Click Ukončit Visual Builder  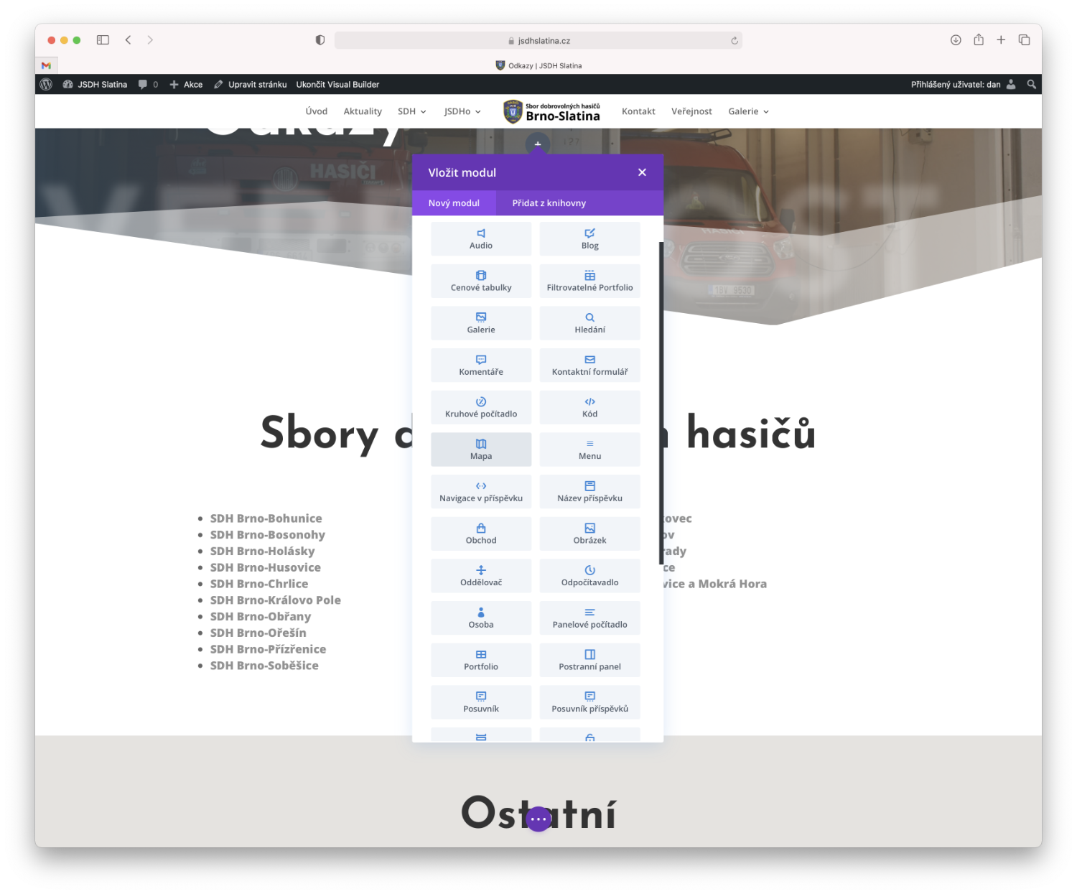click(x=337, y=85)
